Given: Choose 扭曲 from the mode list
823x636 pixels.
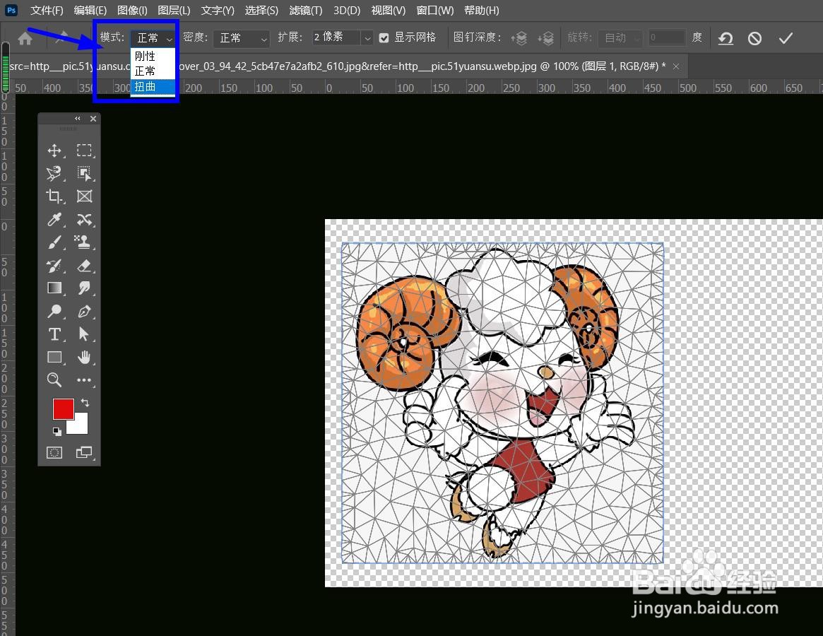Looking at the screenshot, I should 153,87.
